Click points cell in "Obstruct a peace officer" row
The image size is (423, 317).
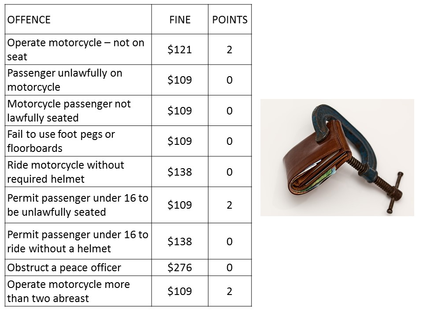point(230,268)
